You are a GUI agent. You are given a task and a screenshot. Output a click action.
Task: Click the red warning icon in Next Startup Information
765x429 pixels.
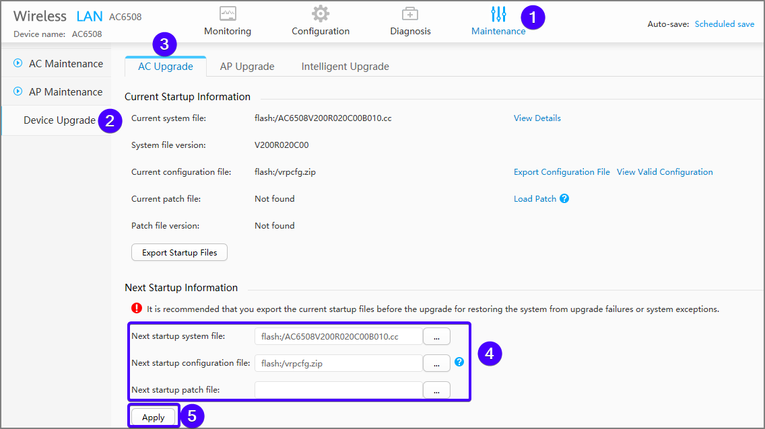pos(137,309)
